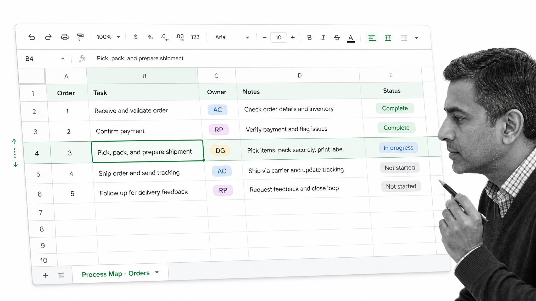Open the text color picker (underlined A)
536x301 pixels.
pyautogui.click(x=351, y=38)
